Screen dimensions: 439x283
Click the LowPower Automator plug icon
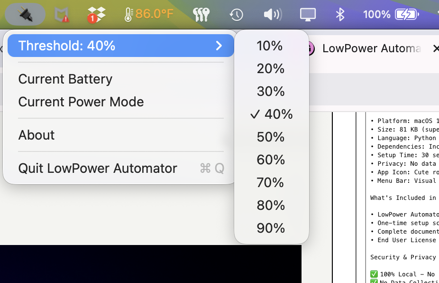tap(25, 14)
